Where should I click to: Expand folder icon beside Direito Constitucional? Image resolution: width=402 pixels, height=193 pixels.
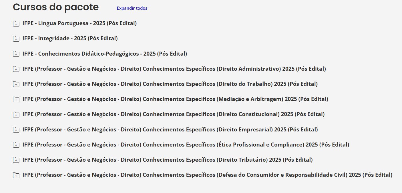16,115
